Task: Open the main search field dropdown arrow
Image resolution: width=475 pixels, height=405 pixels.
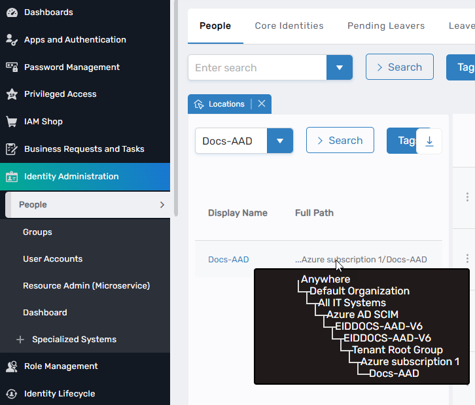Action: (x=339, y=67)
